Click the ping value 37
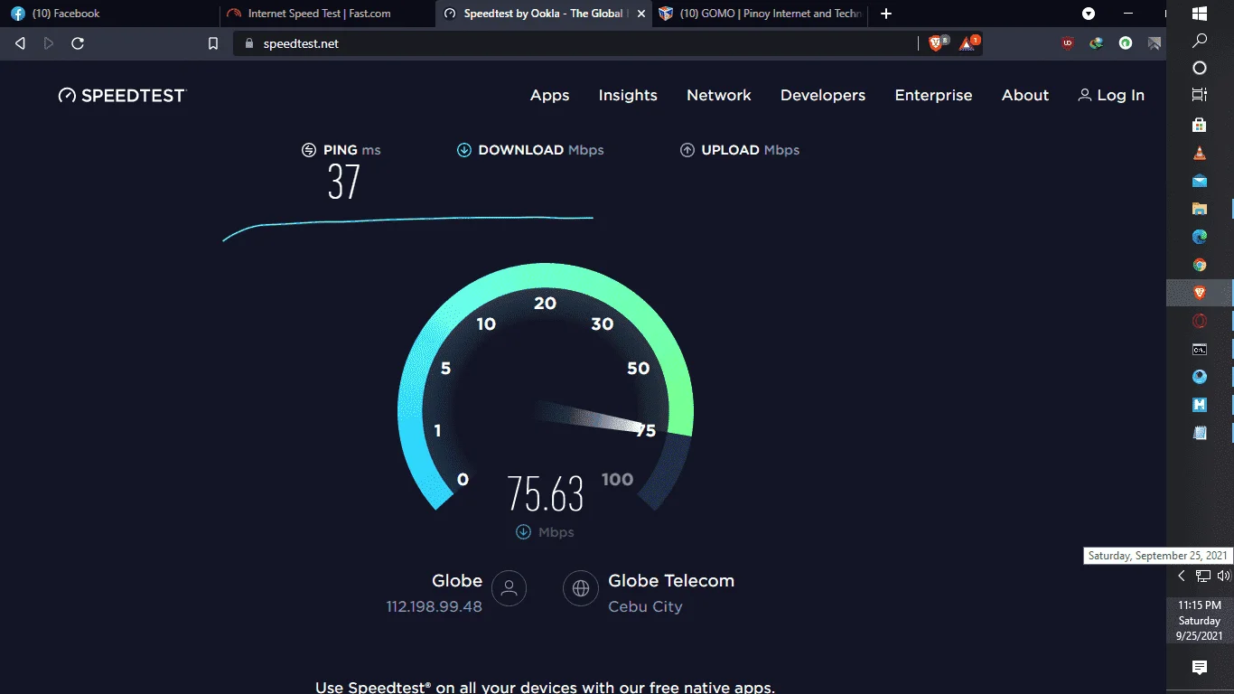The height and width of the screenshot is (694, 1234). [x=344, y=182]
